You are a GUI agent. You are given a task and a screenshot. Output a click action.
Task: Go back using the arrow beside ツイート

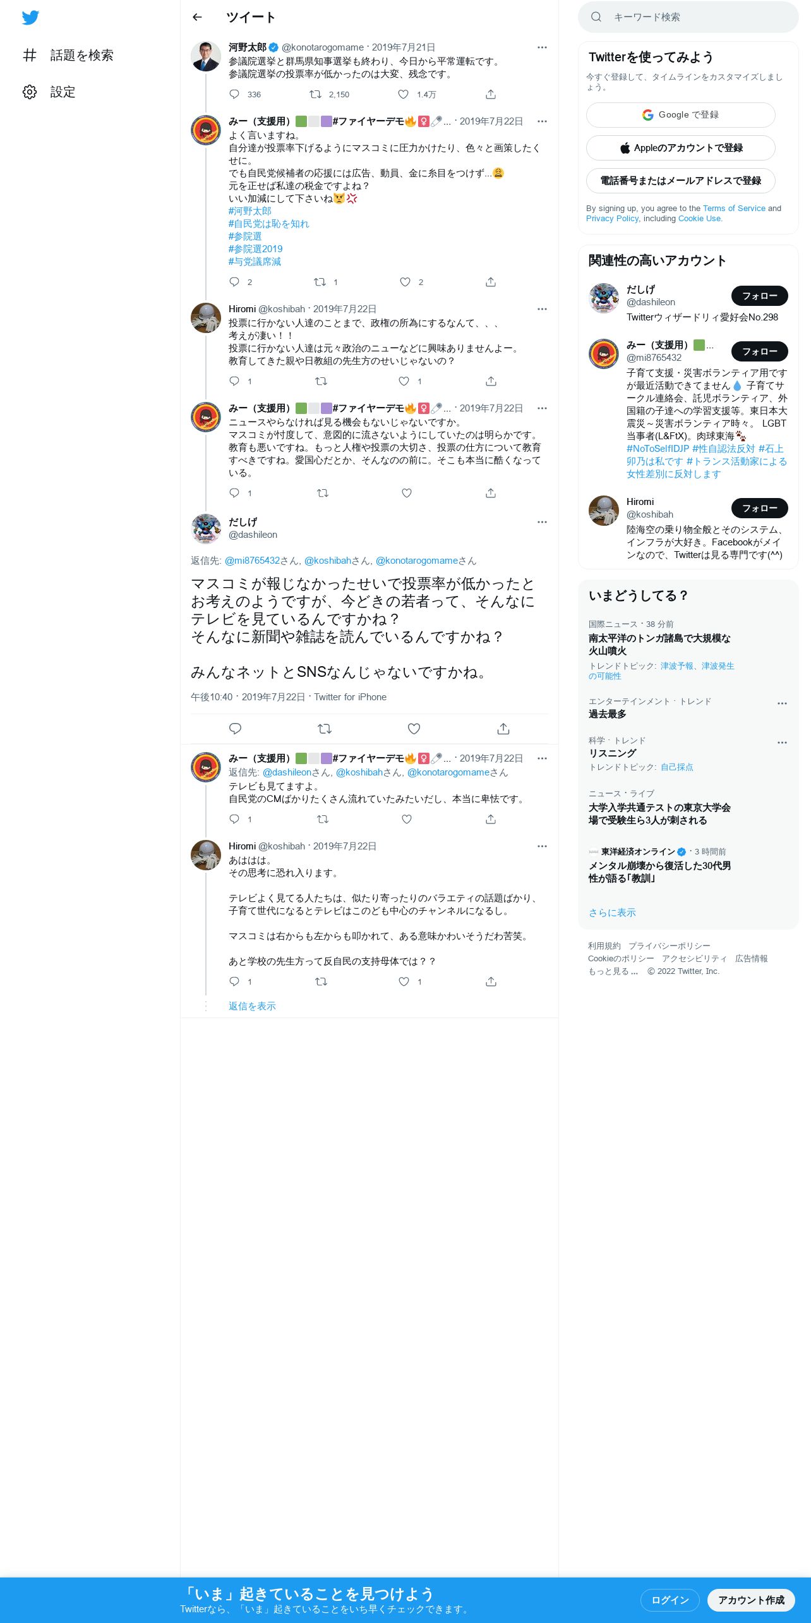point(197,17)
